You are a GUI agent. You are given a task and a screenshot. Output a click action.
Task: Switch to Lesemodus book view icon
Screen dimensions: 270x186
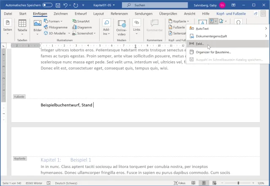(x=193, y=183)
